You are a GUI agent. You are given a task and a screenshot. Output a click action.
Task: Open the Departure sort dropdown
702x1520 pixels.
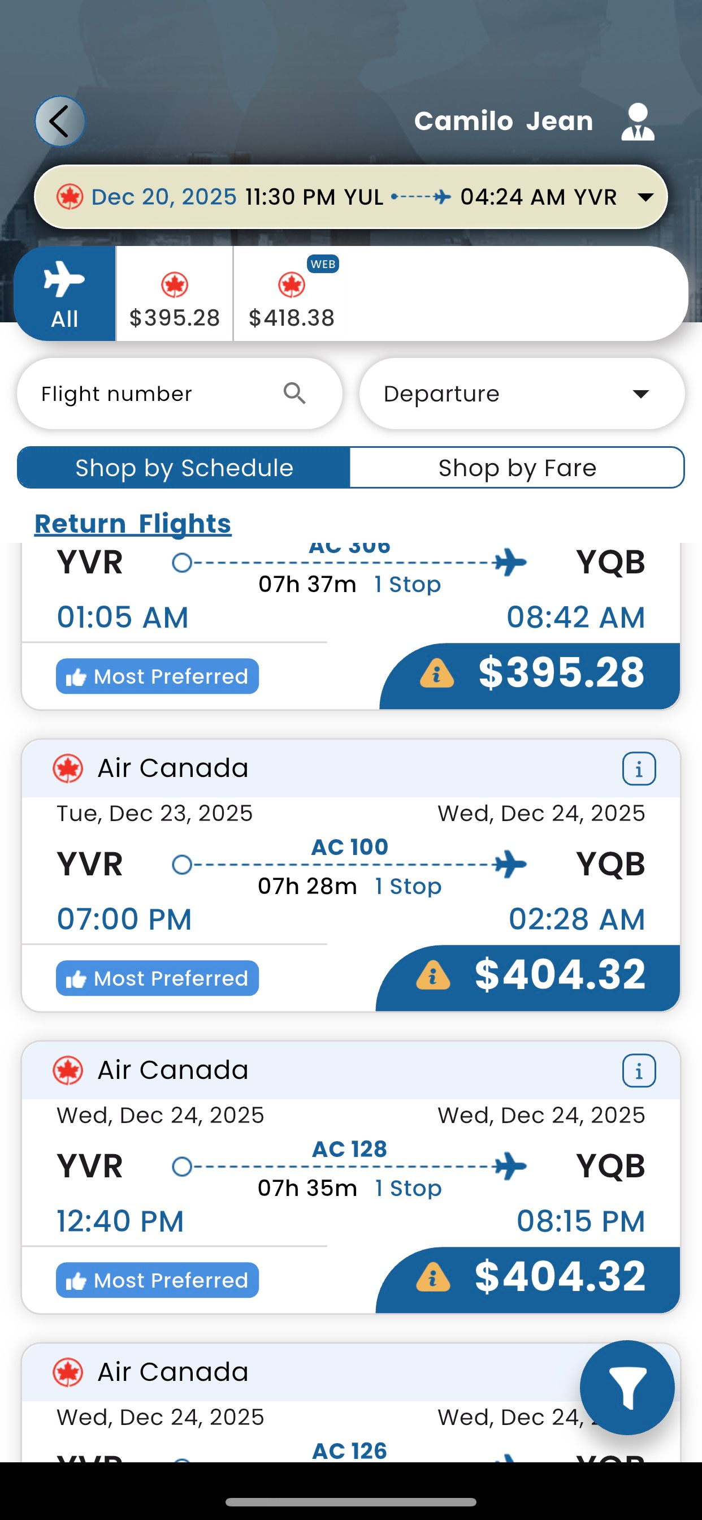coord(522,394)
